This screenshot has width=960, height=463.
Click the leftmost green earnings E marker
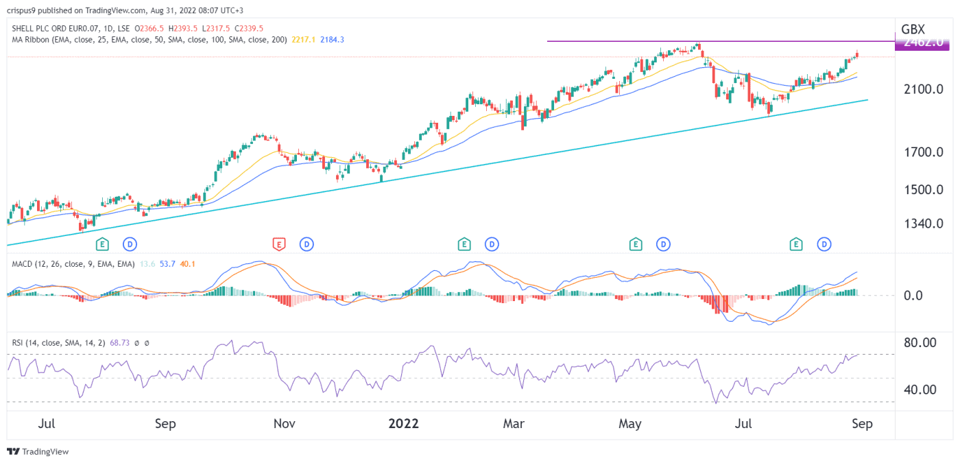103,244
